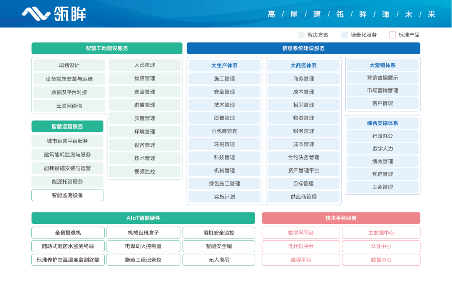Open the 智慧运营服务 section header

coord(67,126)
